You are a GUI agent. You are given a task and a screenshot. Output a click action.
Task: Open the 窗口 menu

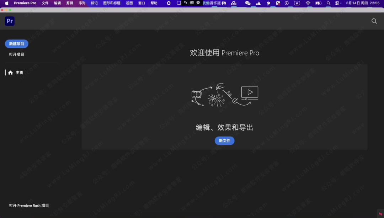point(141,3)
